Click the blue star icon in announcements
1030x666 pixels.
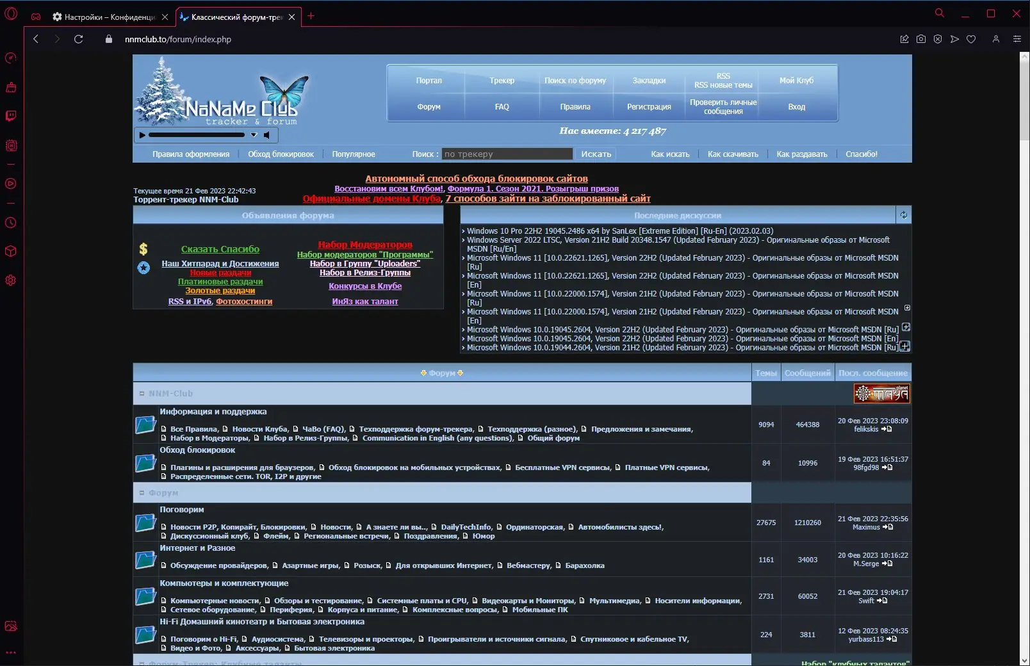(x=143, y=268)
